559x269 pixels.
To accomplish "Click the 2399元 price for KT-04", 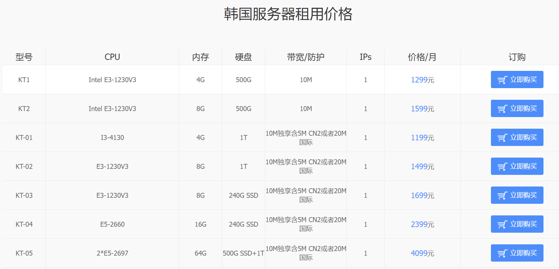I will point(422,225).
